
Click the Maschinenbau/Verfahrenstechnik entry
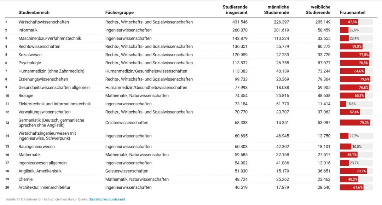[x=50, y=38]
